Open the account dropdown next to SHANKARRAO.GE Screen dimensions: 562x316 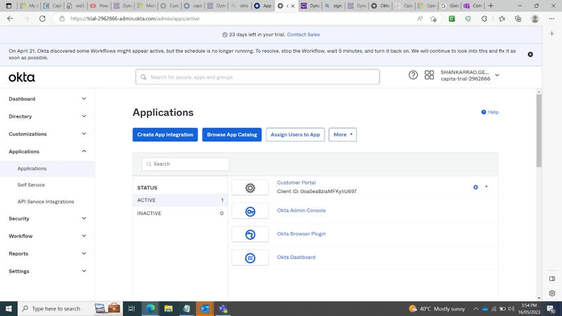[497, 75]
